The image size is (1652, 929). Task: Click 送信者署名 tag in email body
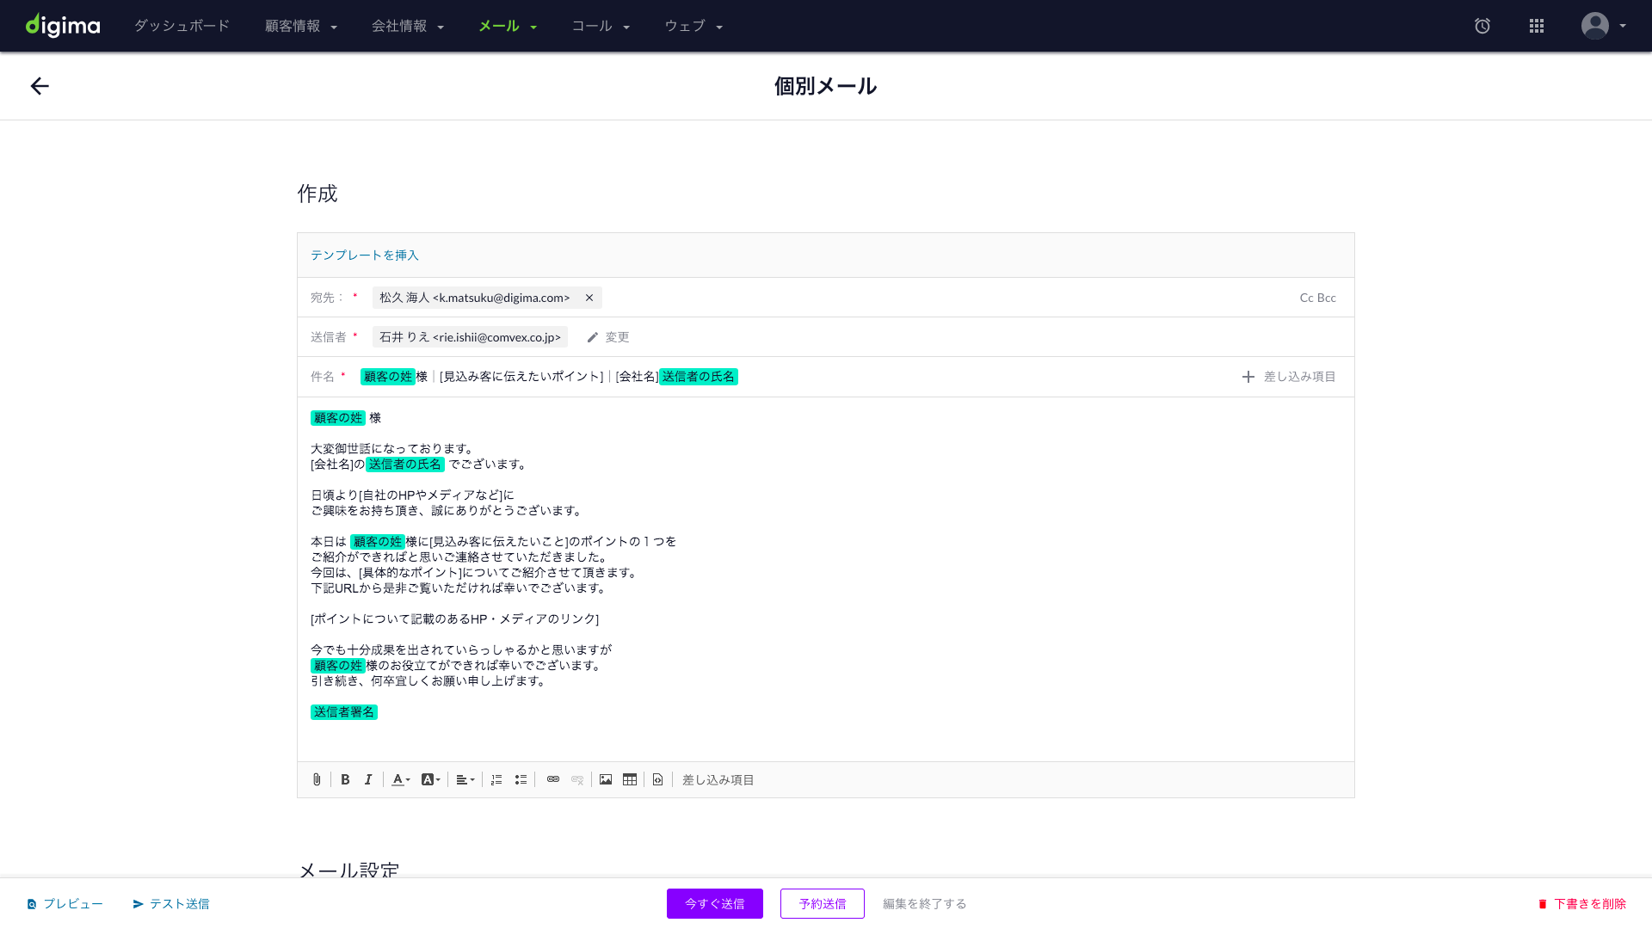(344, 712)
